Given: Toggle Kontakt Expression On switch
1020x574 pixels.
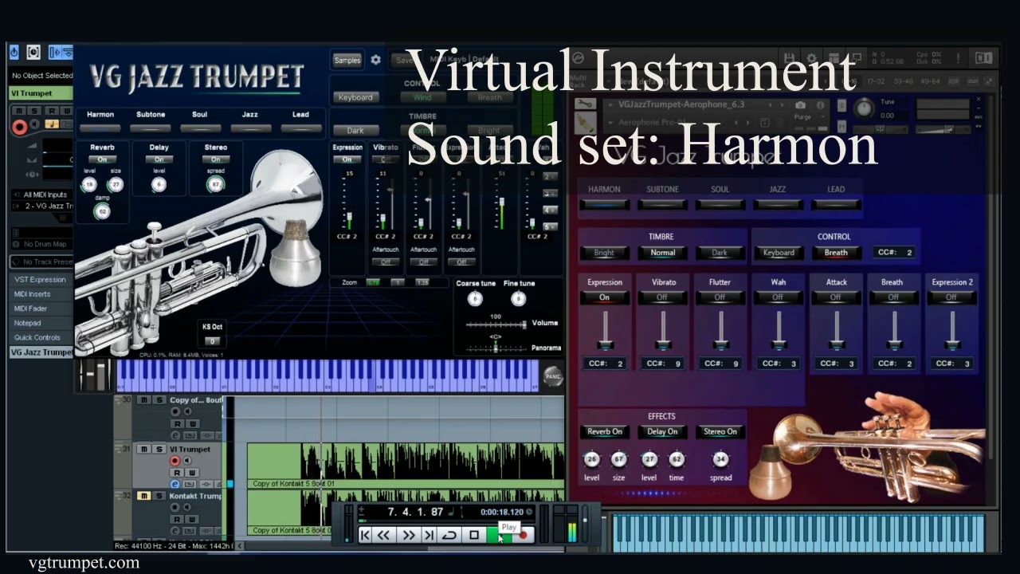Looking at the screenshot, I should (x=604, y=297).
